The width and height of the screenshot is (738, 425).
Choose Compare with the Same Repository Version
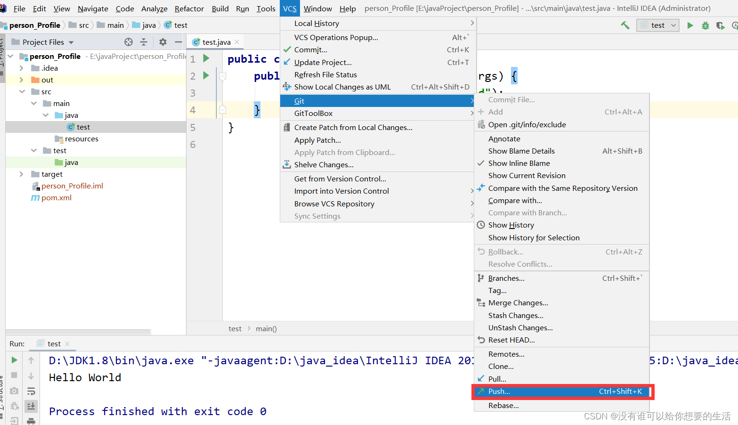pyautogui.click(x=561, y=188)
